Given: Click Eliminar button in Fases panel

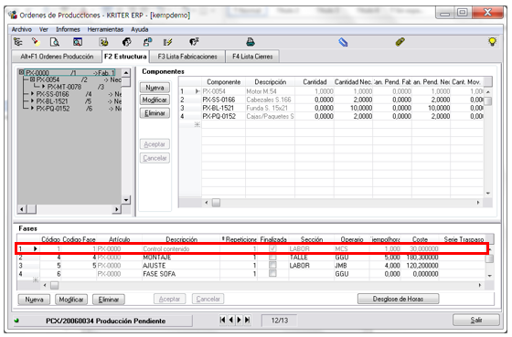Looking at the screenshot, I should 109,300.
